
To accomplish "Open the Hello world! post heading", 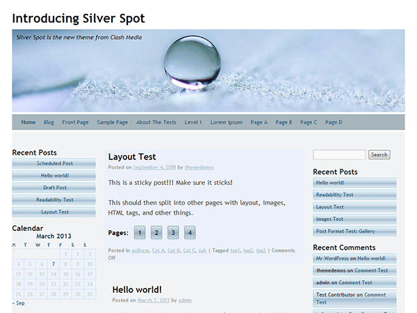I will [x=137, y=289].
